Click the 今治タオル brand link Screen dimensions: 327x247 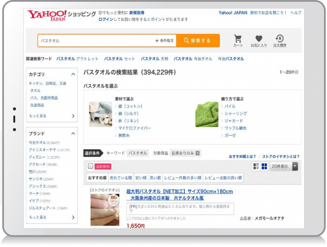tap(37, 143)
